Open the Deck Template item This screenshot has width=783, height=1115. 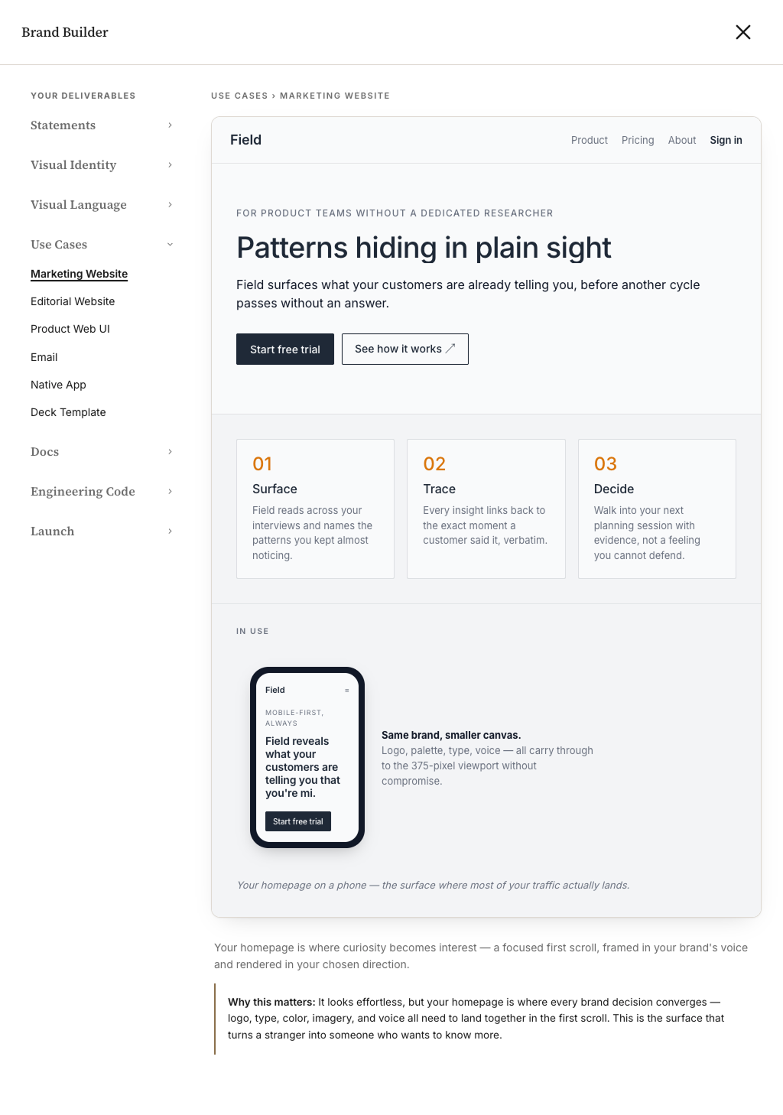(x=68, y=412)
